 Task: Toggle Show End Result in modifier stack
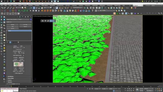pyautogui.click(x=10, y=42)
